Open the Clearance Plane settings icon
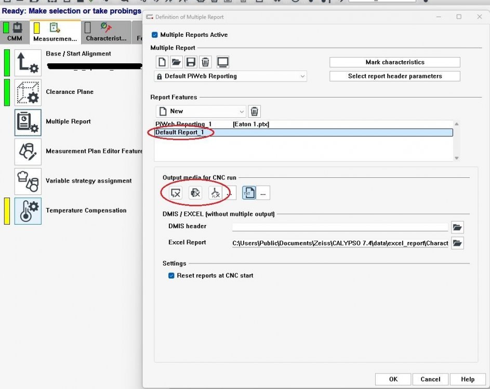This screenshot has height=389, width=490. 28,92
